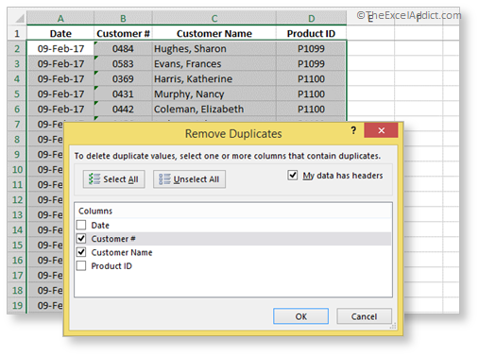Click the Select All button
The image size is (479, 356).
tap(113, 179)
